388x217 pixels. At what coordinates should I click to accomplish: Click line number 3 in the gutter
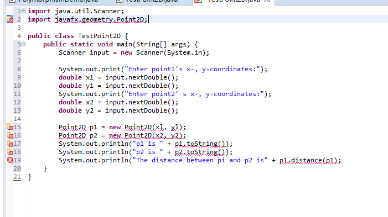[x=19, y=28]
